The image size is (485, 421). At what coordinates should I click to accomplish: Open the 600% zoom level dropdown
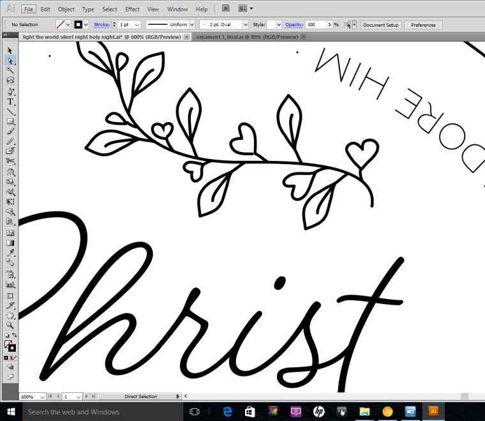[x=42, y=397]
